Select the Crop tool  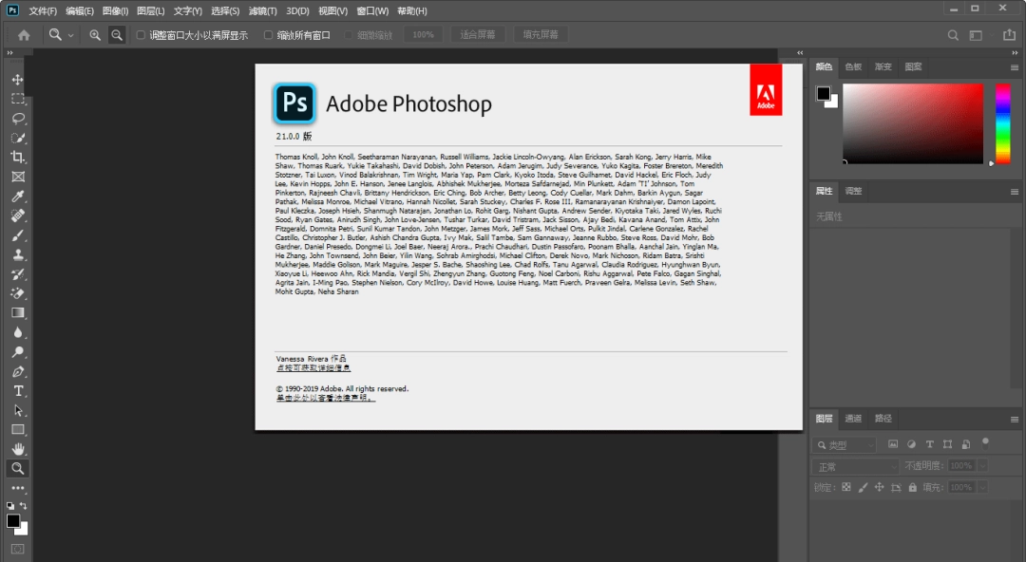18,157
